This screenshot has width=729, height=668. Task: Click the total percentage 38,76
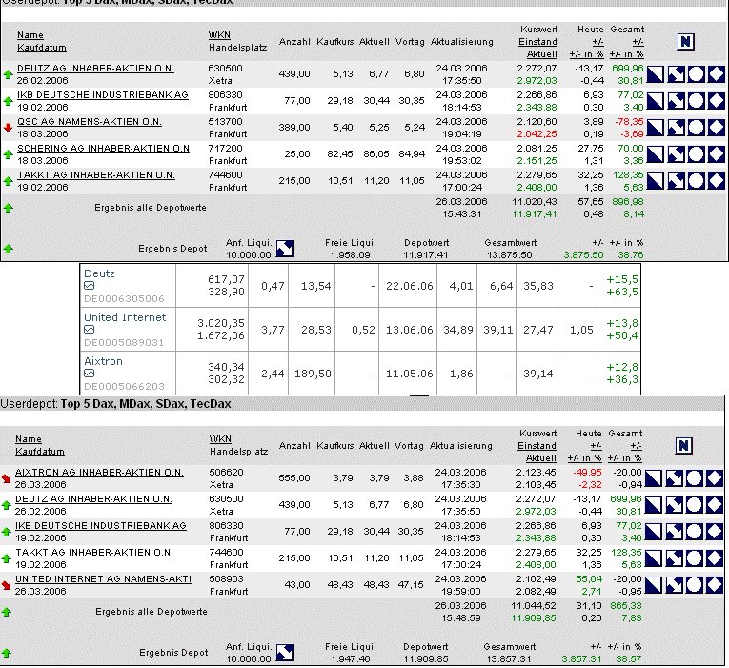click(x=631, y=255)
